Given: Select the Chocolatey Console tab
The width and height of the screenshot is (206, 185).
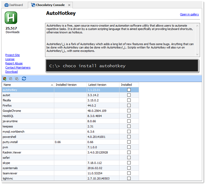Looking at the screenshot, I should click(50, 5).
